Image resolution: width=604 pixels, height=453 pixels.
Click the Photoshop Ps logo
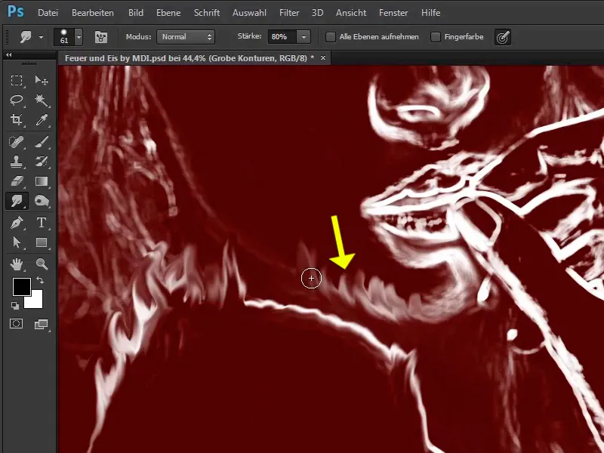(x=16, y=12)
